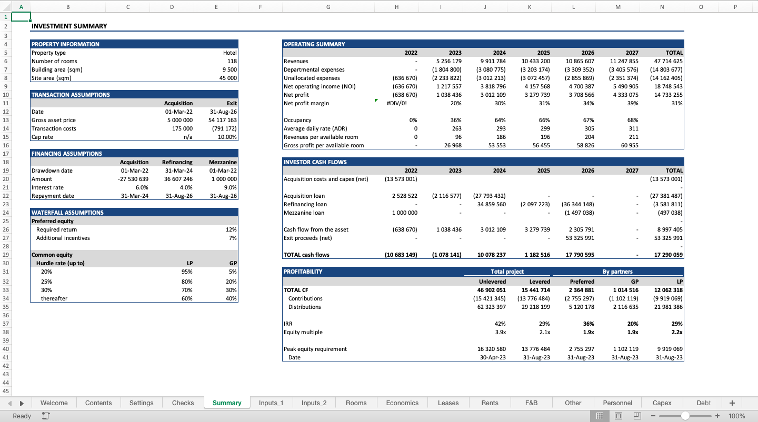Open the Welcome sheet tab

[54, 403]
